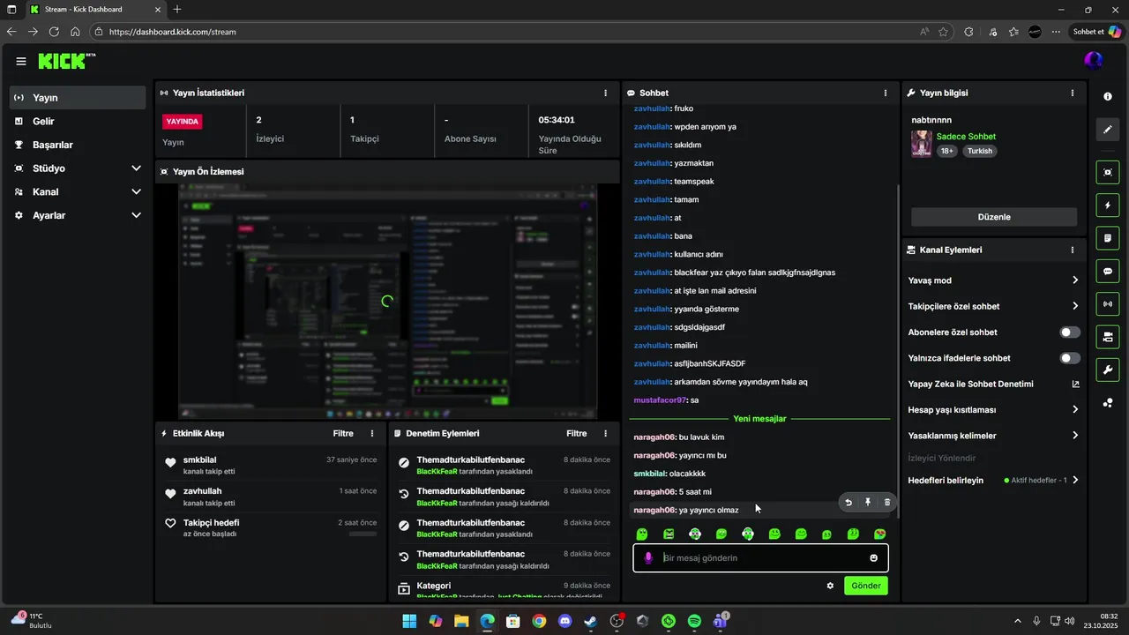Open chat settings gear next to Gönder
Image resolution: width=1129 pixels, height=635 pixels.
pos(830,586)
